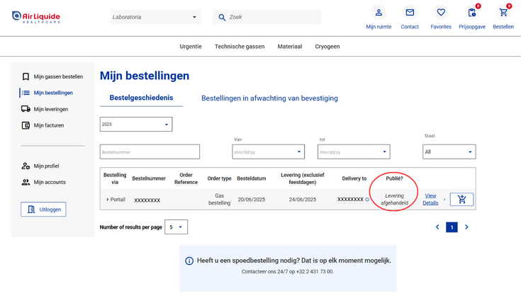This screenshot has width=521, height=303.
Task: Open the Urgentie menu
Action: [x=191, y=47]
